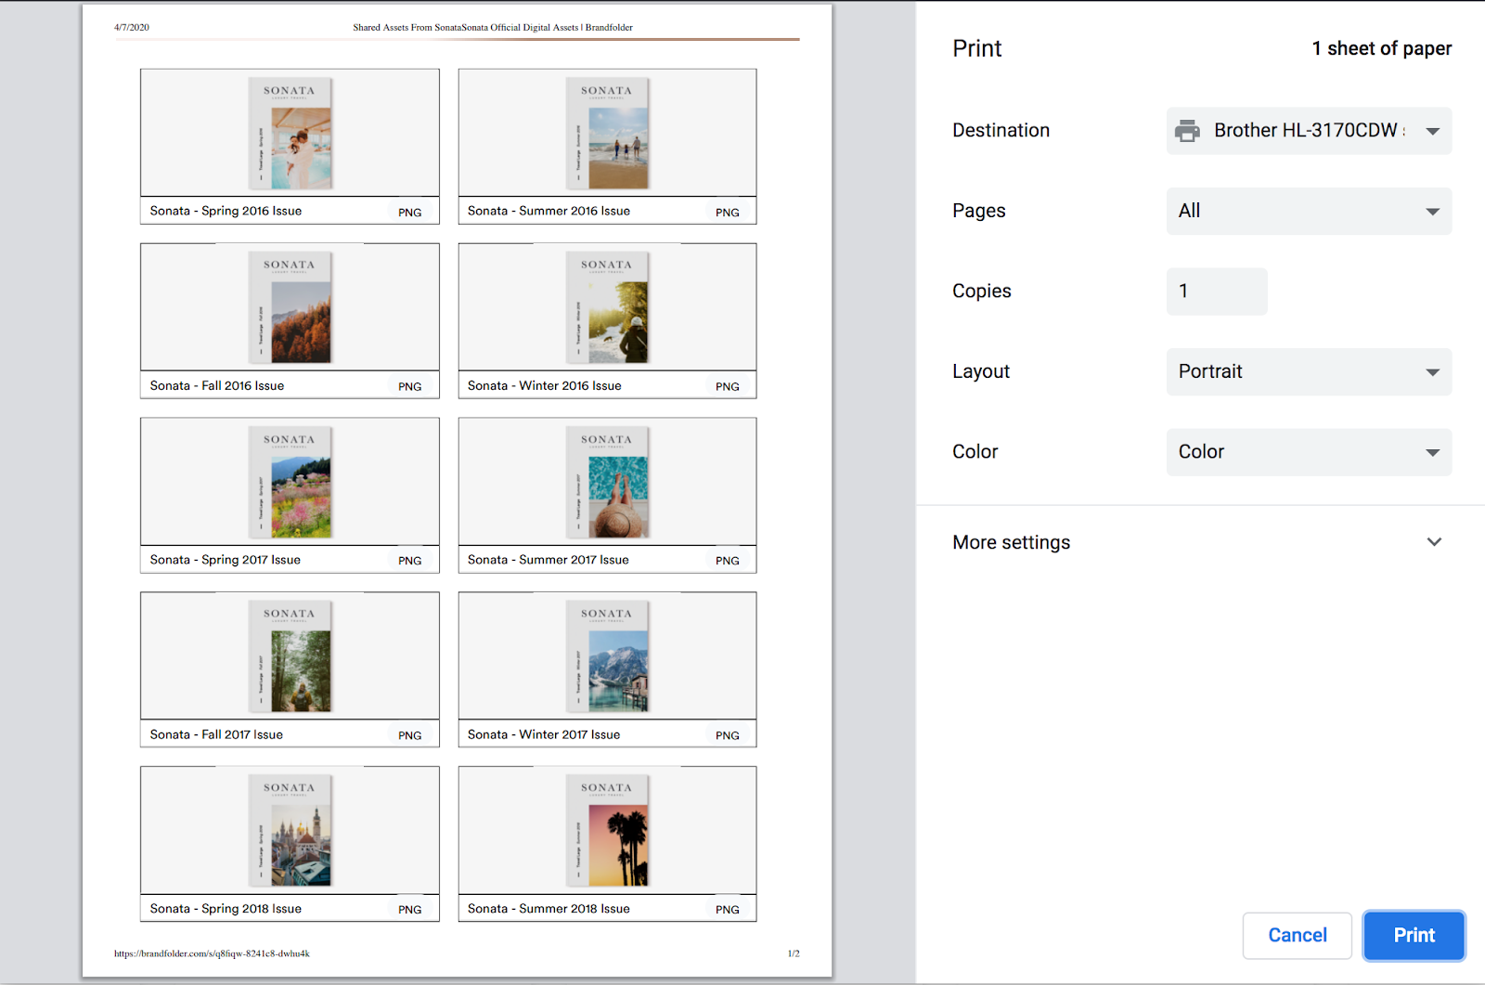The image size is (1485, 985).
Task: Click the brandfolder.com URL in page footer
Action: (x=212, y=953)
